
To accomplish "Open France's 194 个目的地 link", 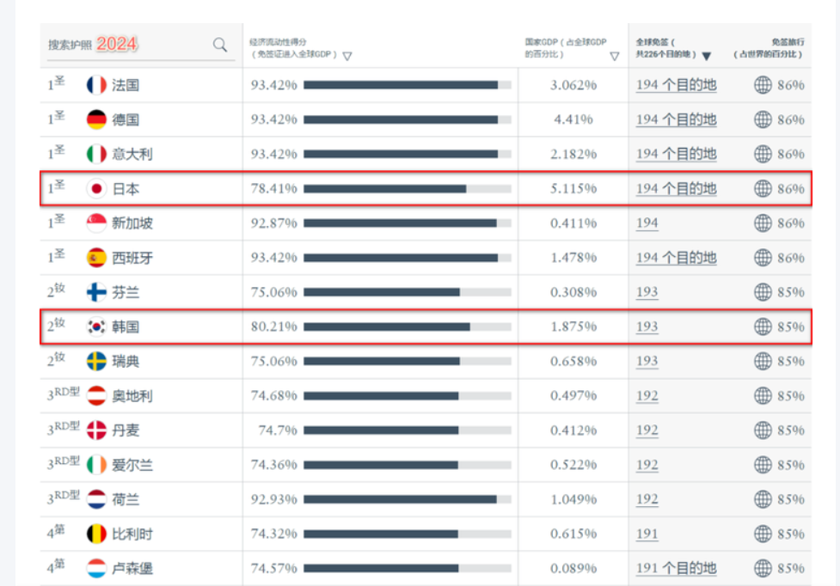I will pyautogui.click(x=676, y=85).
